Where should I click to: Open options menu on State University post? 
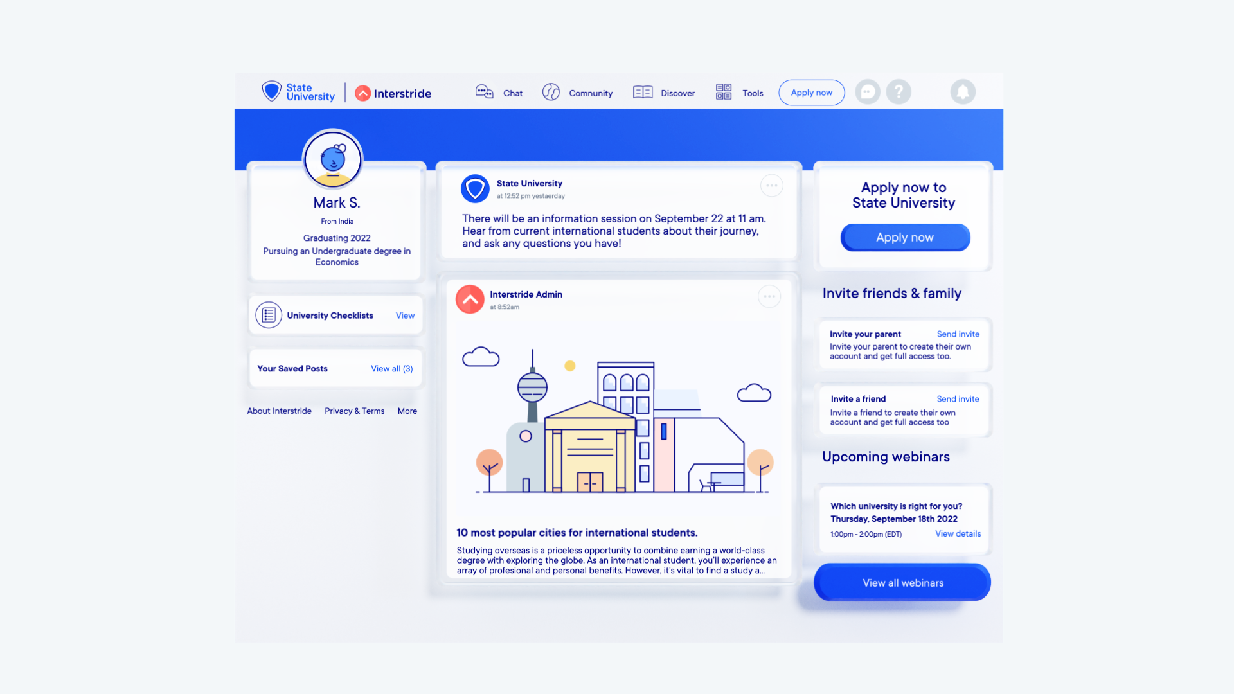pyautogui.click(x=771, y=186)
